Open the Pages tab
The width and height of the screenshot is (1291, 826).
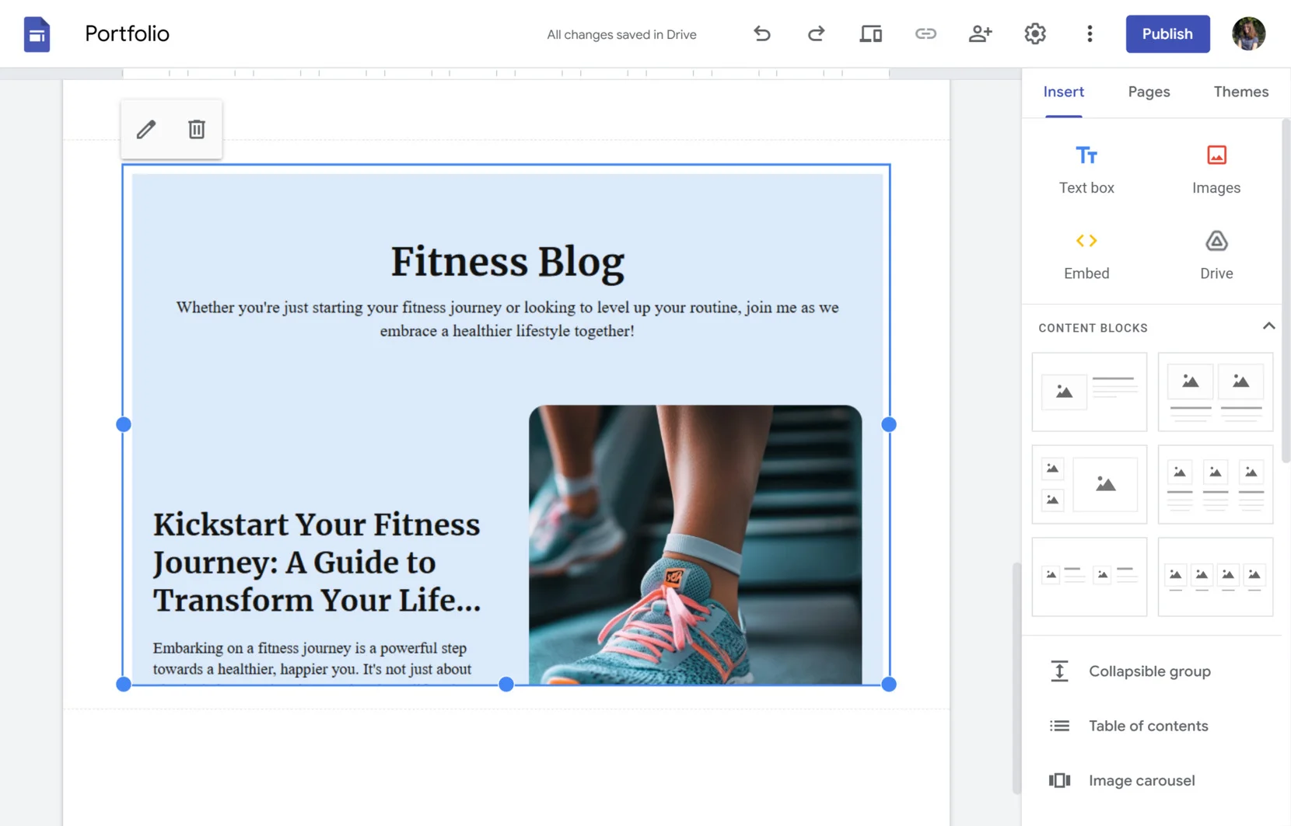(x=1148, y=92)
